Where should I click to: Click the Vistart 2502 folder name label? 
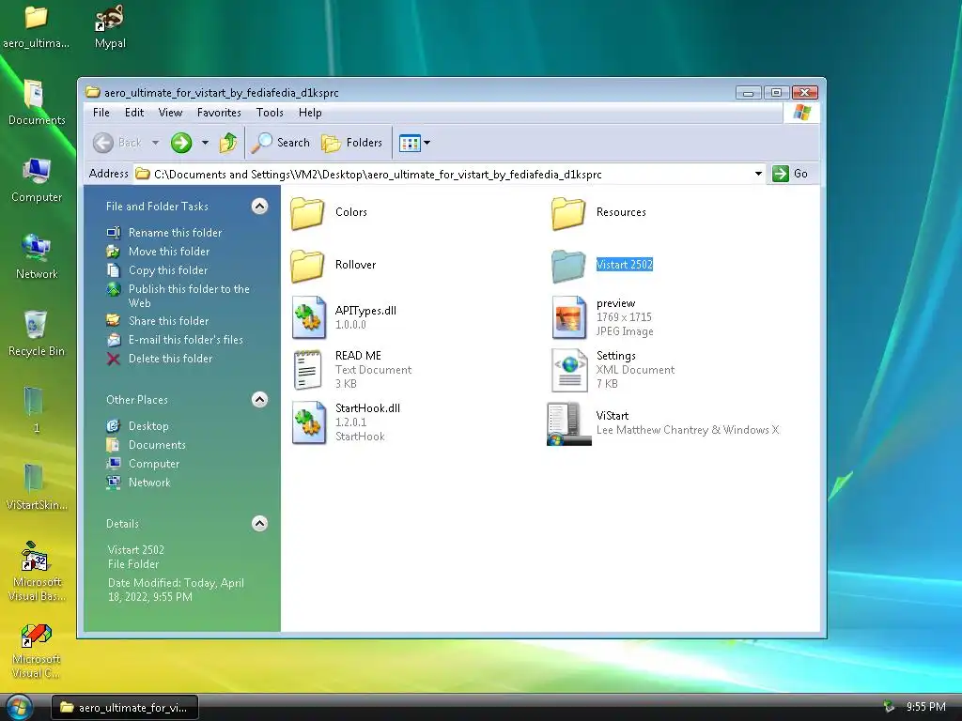click(x=625, y=265)
